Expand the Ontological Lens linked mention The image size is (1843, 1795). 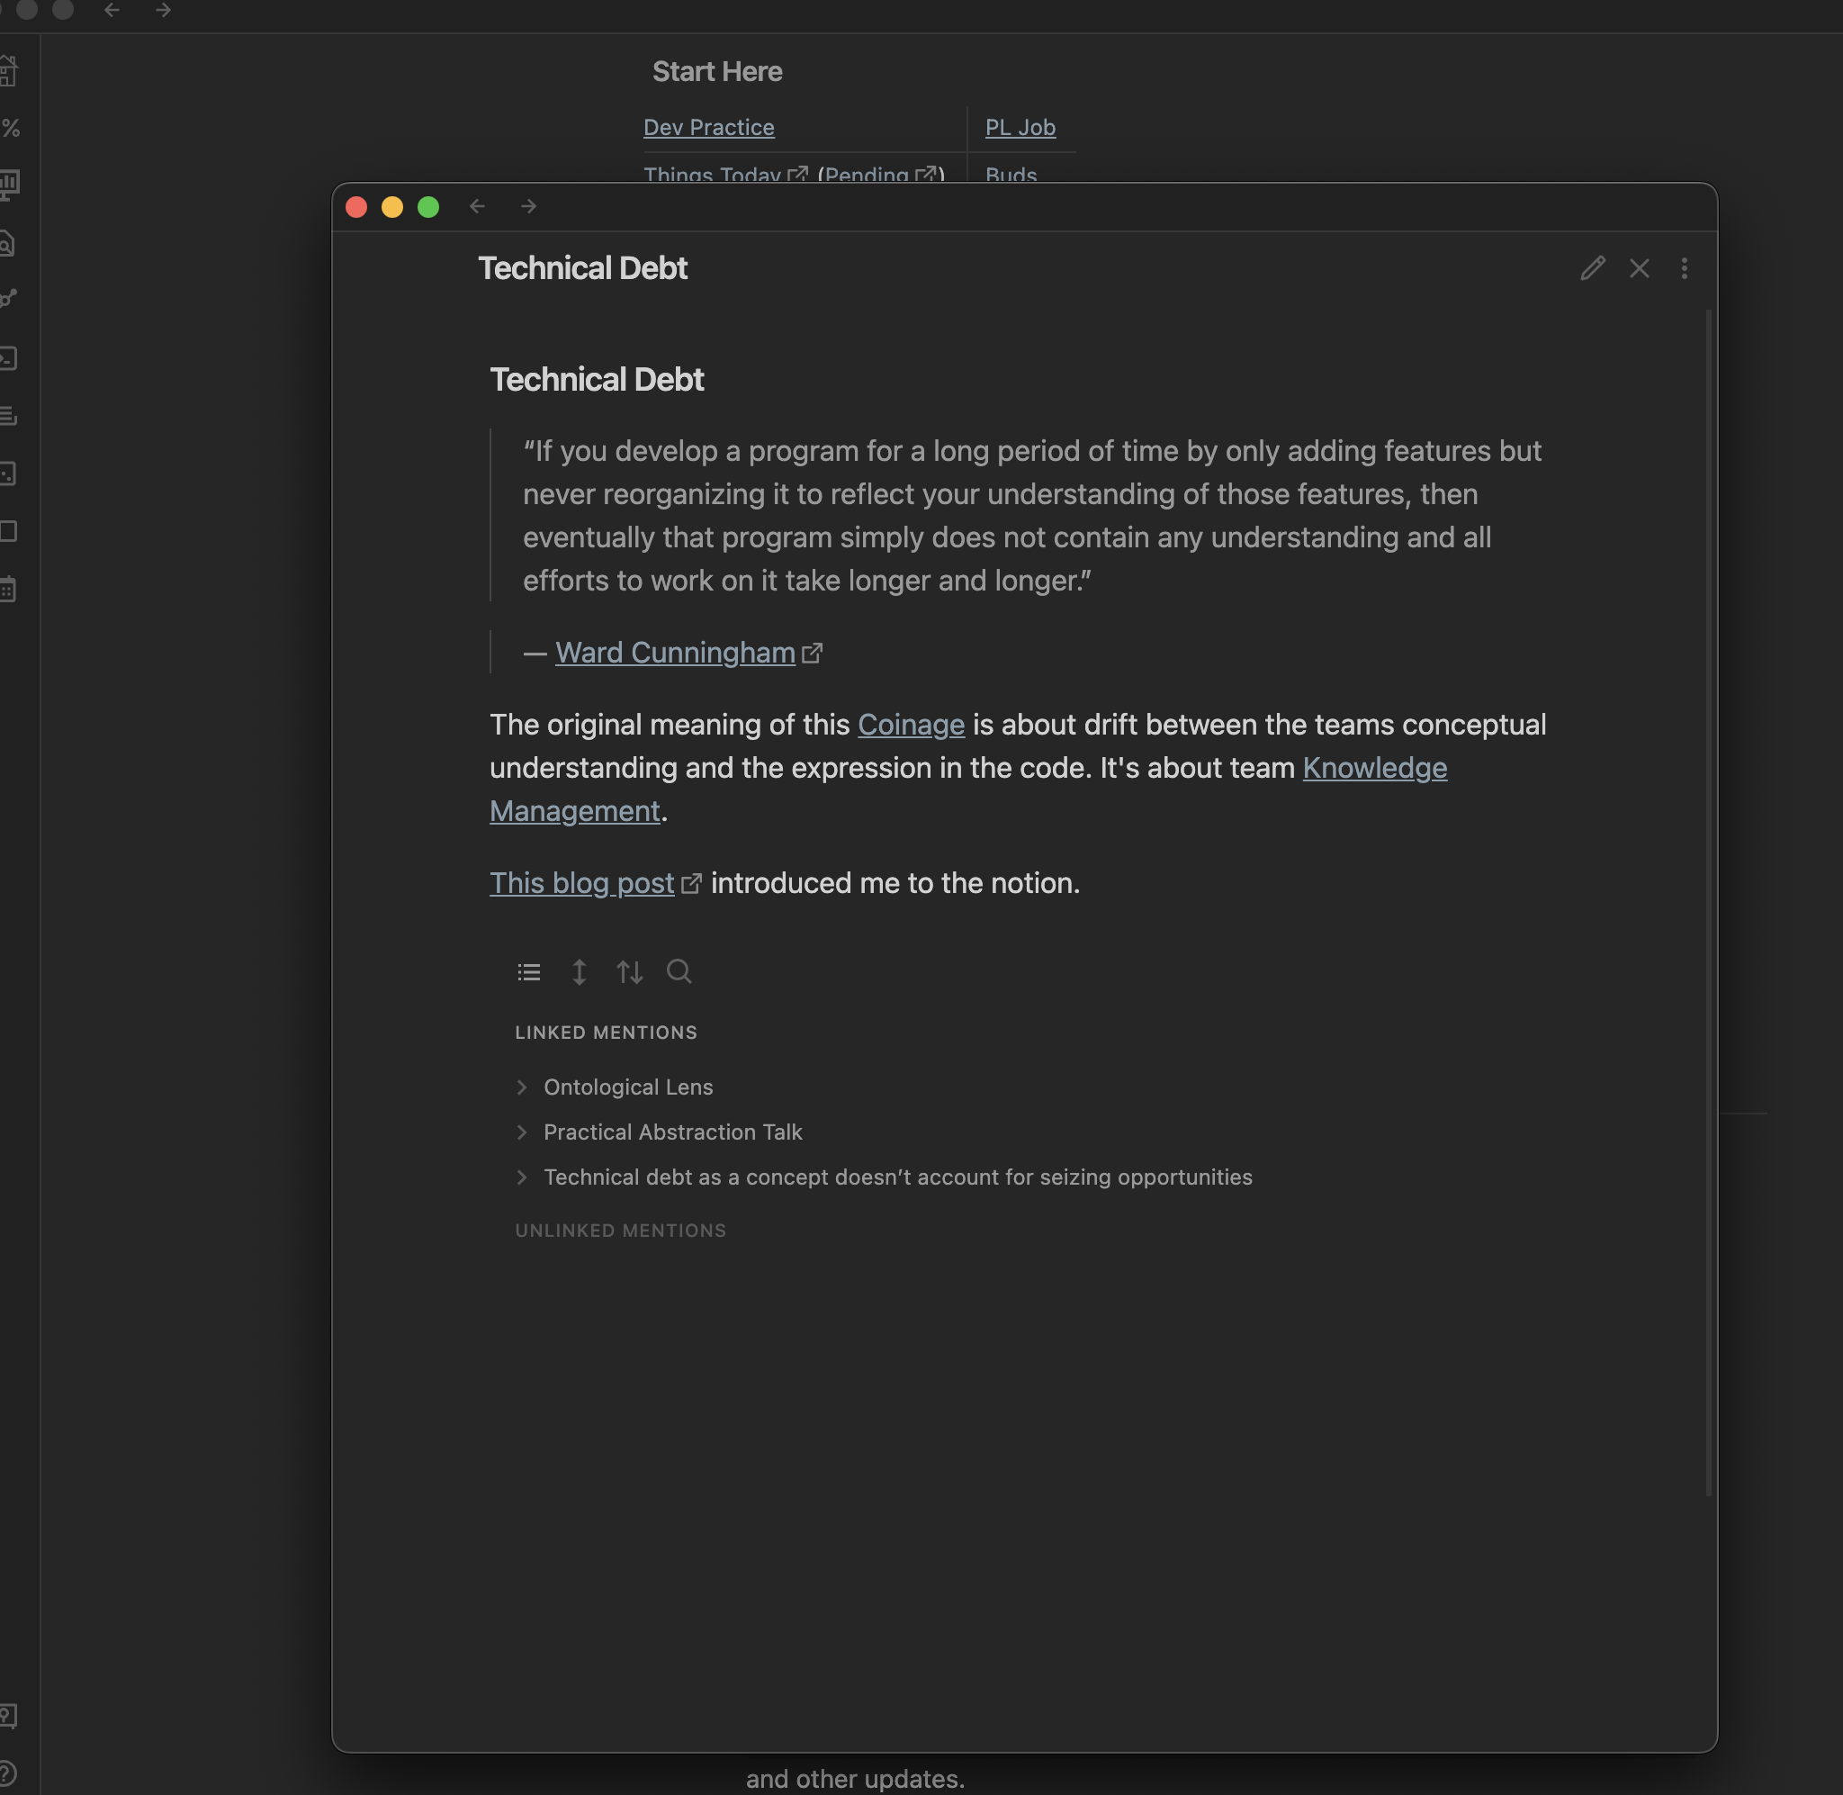(x=522, y=1087)
